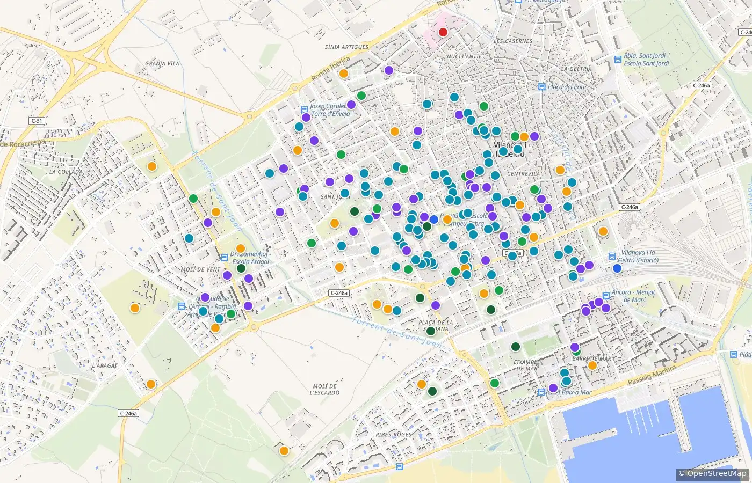Click the orange marker in Barri de Mar
Image resolution: width=752 pixels, height=483 pixels.
pos(592,365)
